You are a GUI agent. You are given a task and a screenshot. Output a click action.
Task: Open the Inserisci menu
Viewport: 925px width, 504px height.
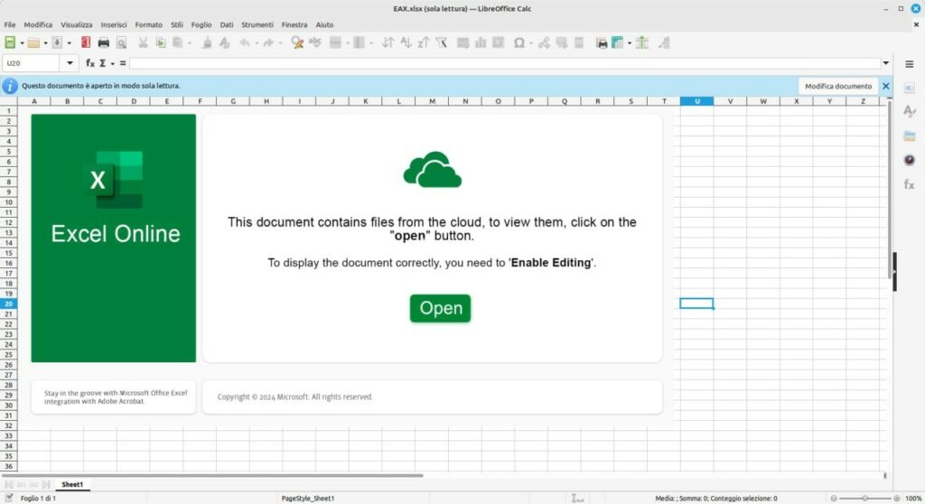(114, 24)
